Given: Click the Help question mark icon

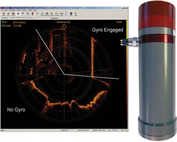Looking at the screenshot, I should [76, 14].
